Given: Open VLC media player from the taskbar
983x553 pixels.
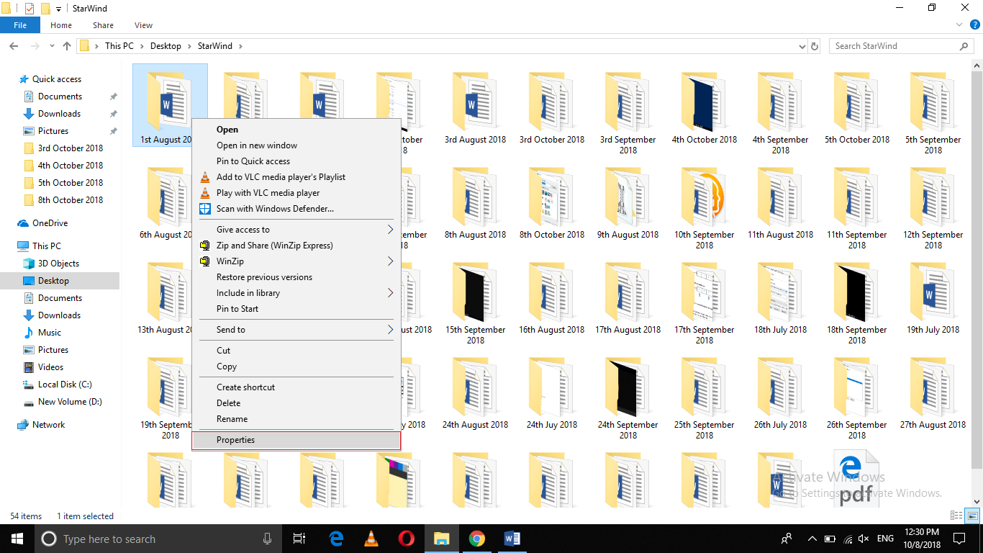Looking at the screenshot, I should [371, 538].
